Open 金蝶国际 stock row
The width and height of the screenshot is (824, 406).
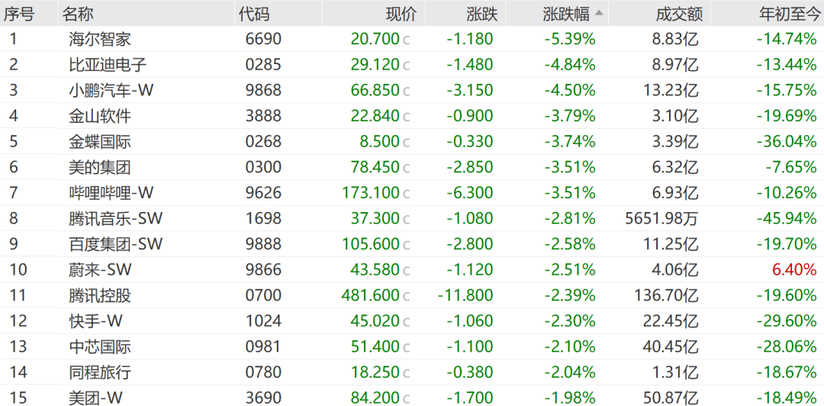pos(99,142)
